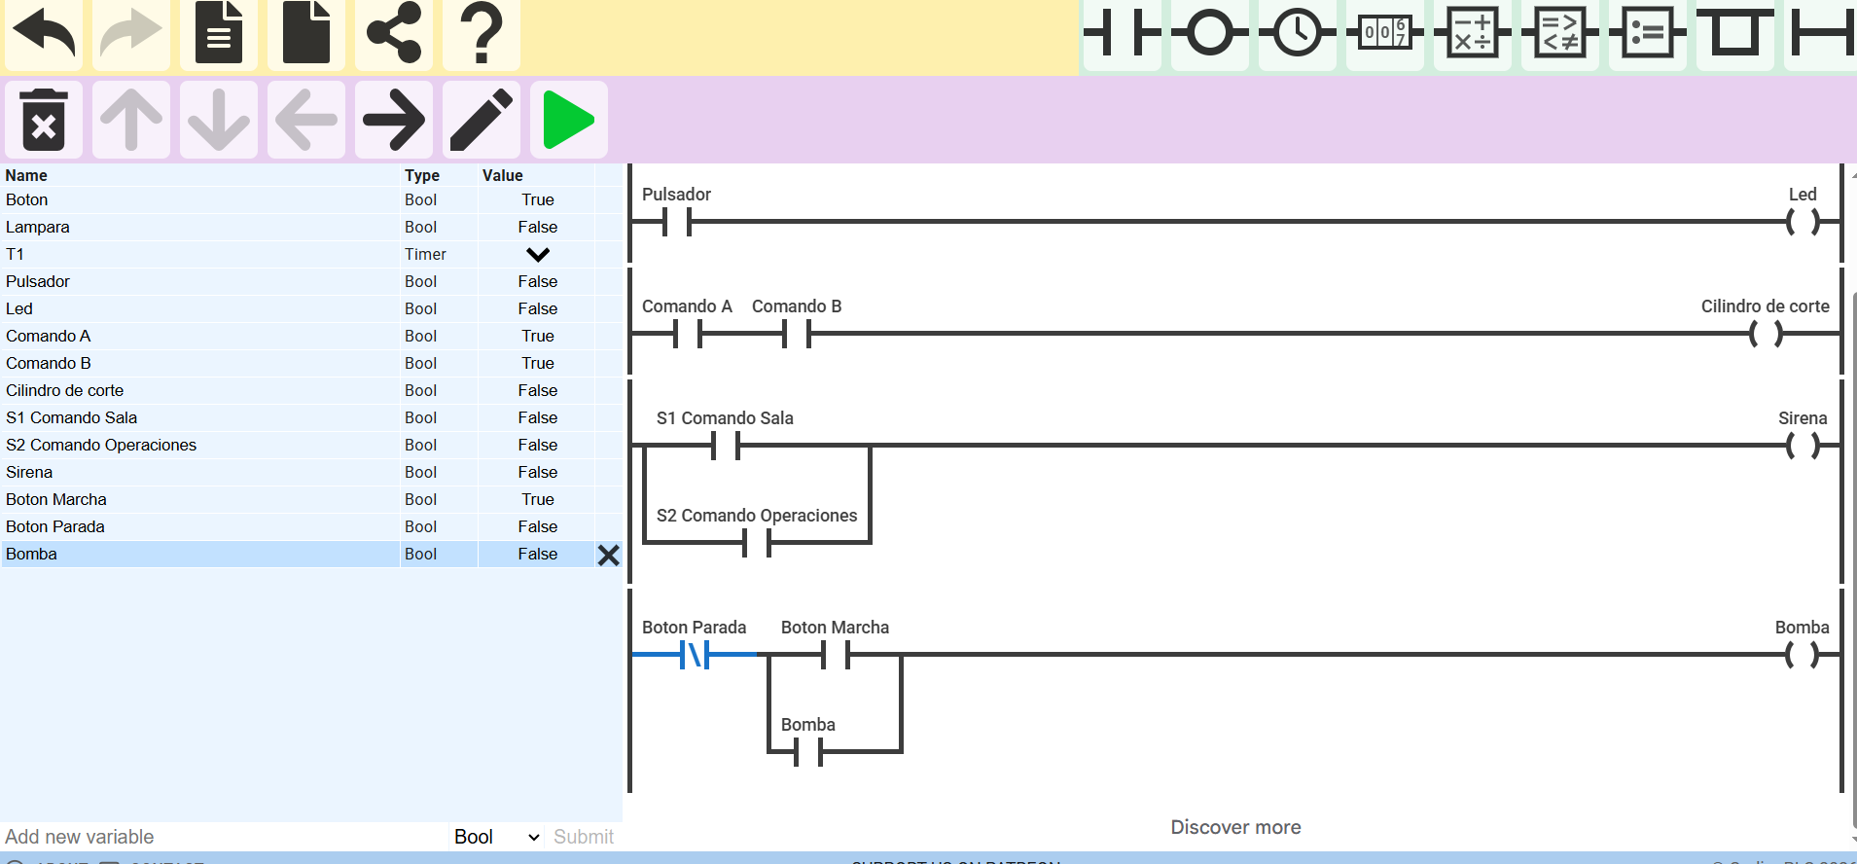Click the Name column header
The image size is (1857, 864).
pyautogui.click(x=26, y=175)
